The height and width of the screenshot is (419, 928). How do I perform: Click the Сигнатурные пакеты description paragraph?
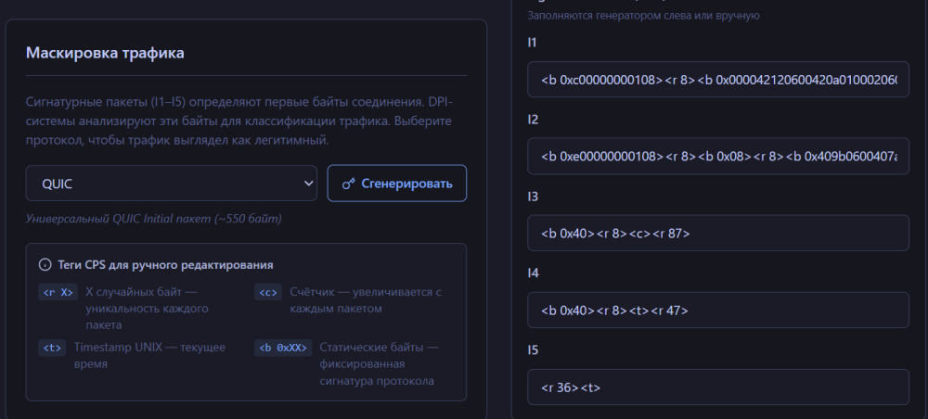[246, 121]
